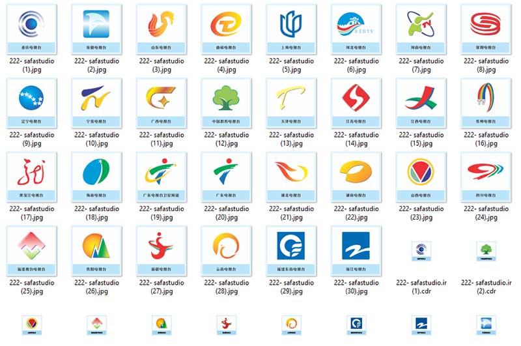Open the red diamond S logo thumbnail (14).jpg
The image size is (521, 346).
(x=356, y=104)
